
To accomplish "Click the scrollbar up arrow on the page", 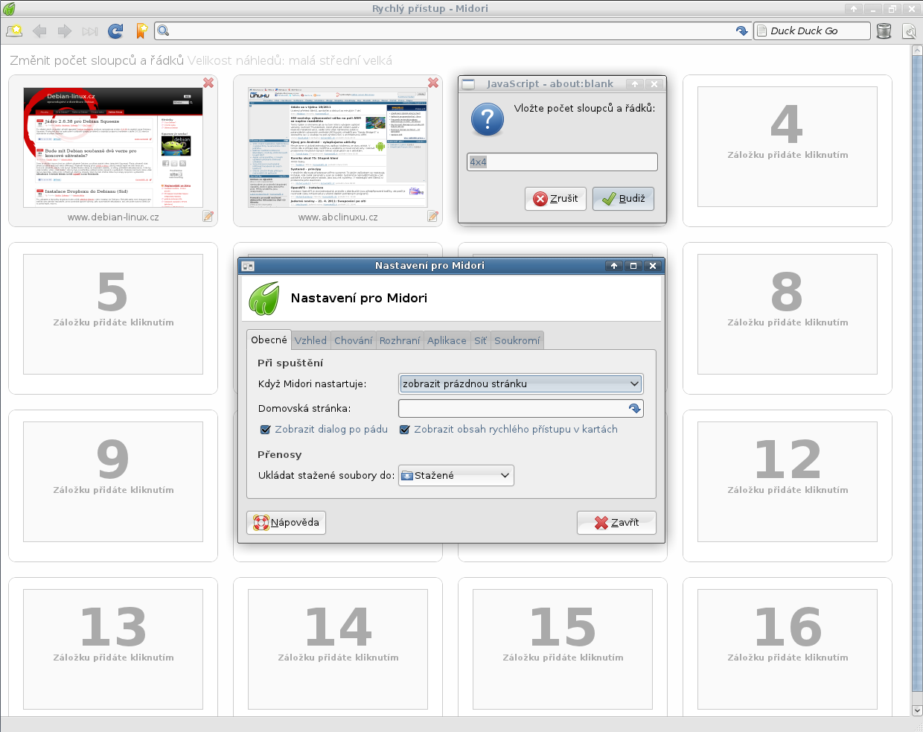I will click(x=917, y=50).
